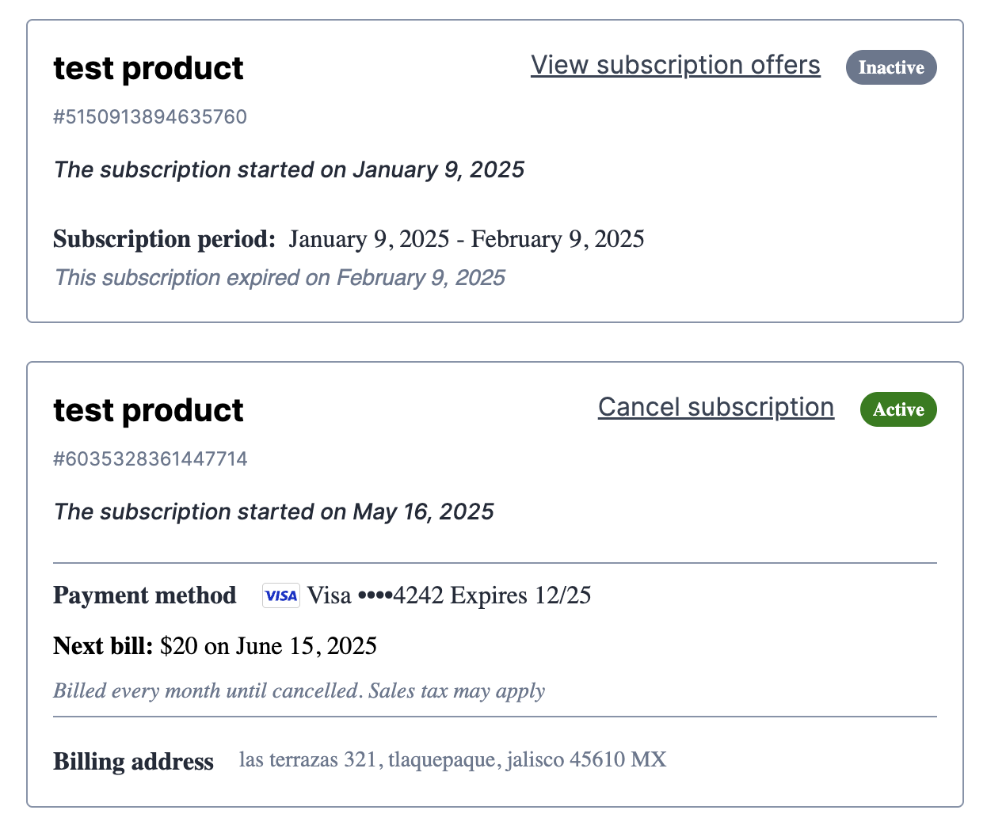Click the las terrazas 321 address text
The width and height of the screenshot is (987, 833).
[452, 760]
